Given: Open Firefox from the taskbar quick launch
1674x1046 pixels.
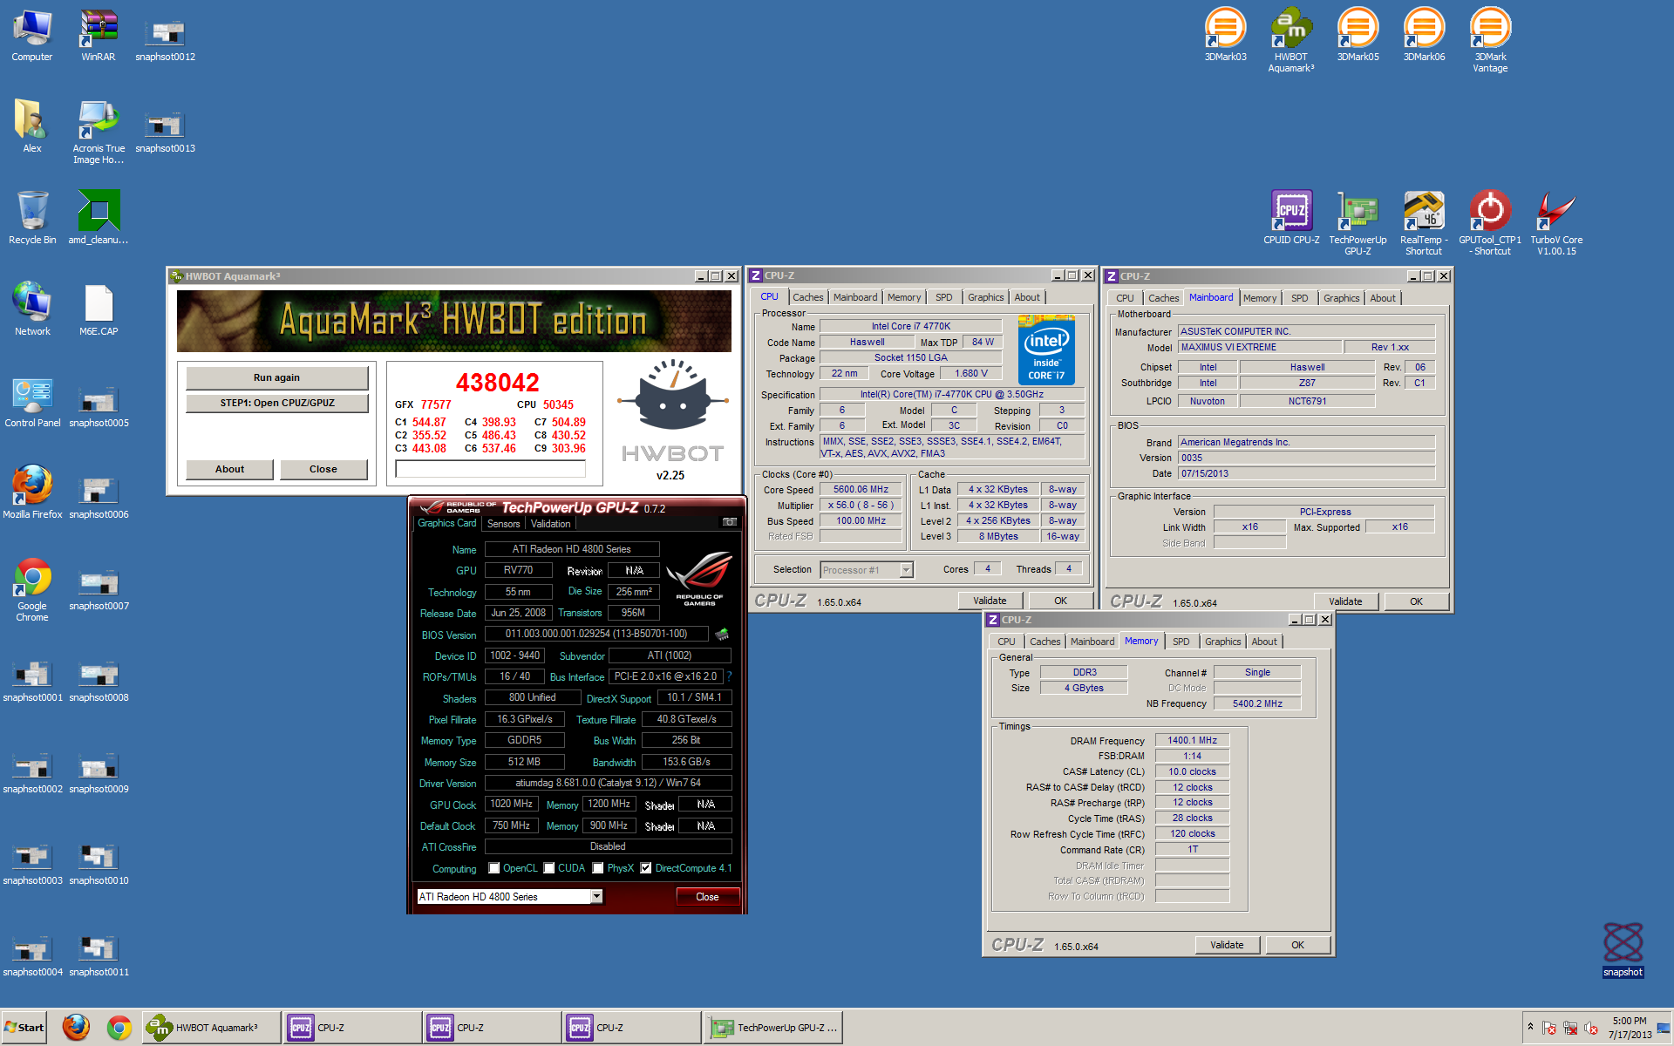Looking at the screenshot, I should pyautogui.click(x=76, y=1028).
